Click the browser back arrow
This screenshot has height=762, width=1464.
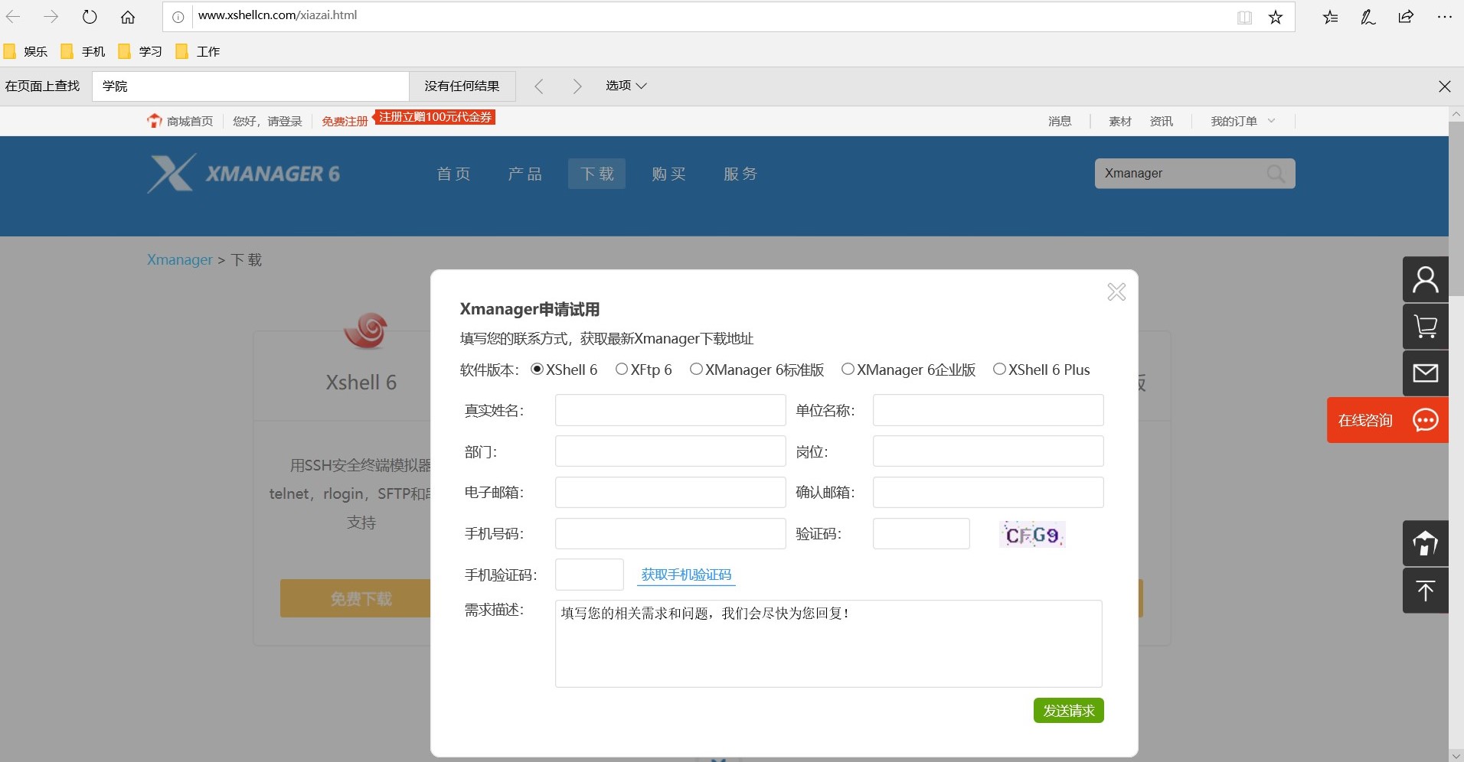13,16
